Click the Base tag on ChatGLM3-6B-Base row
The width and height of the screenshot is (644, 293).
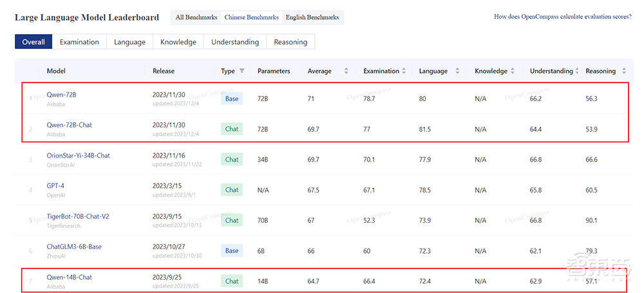pos(232,250)
